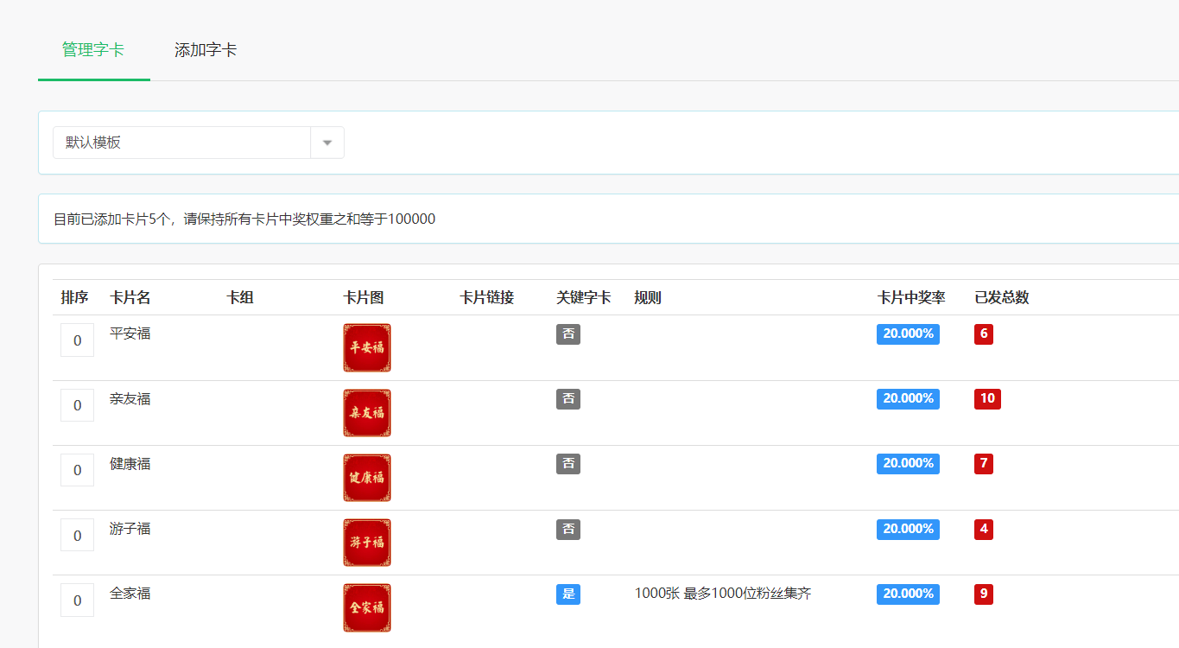
Task: Focus the sort order input for 全家福
Action: pos(77,600)
